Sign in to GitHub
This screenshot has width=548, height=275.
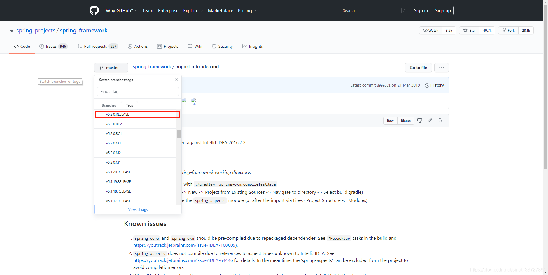(x=421, y=10)
